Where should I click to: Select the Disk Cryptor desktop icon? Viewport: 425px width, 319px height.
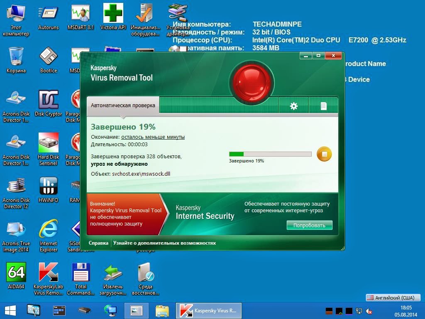point(48,103)
